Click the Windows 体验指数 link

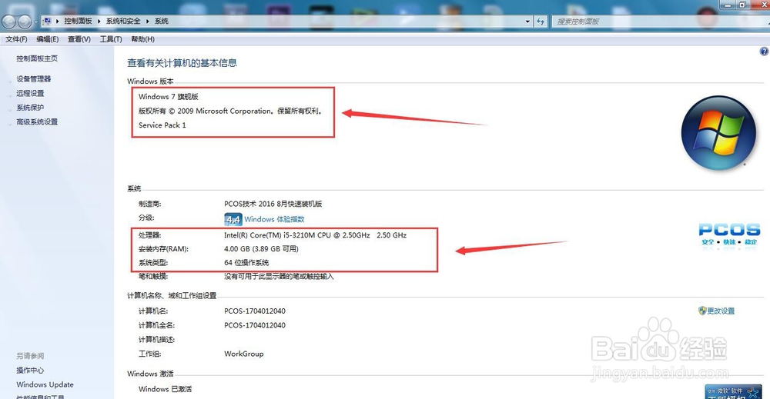(275, 219)
